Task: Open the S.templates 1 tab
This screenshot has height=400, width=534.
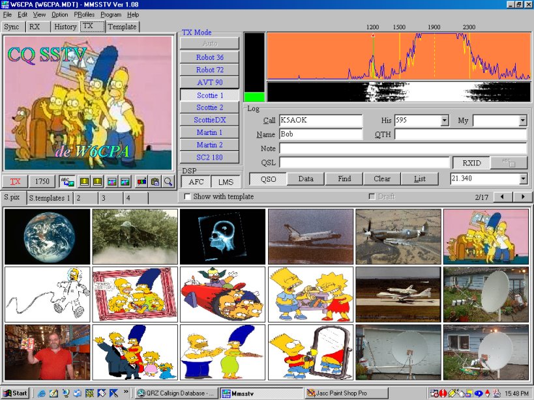Action: click(x=50, y=198)
